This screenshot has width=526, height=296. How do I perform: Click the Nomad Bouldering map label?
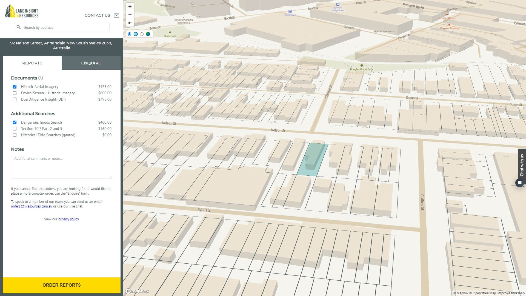[x=384, y=32]
